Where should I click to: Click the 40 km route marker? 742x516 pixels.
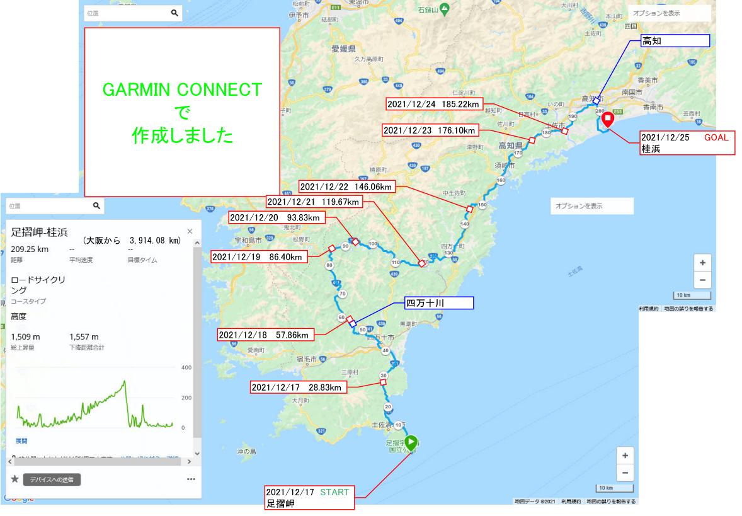(x=385, y=351)
